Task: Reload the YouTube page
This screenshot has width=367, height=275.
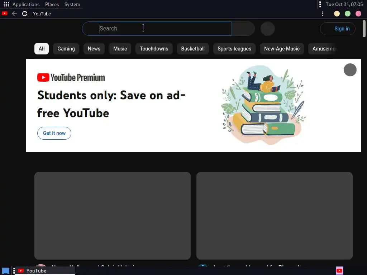Action: [x=25, y=14]
